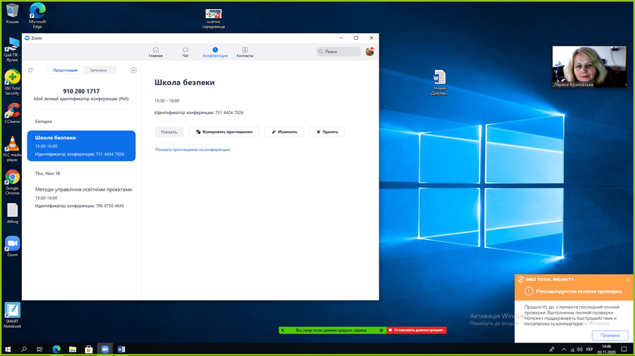Open Edge from the taskbar

click(56, 349)
